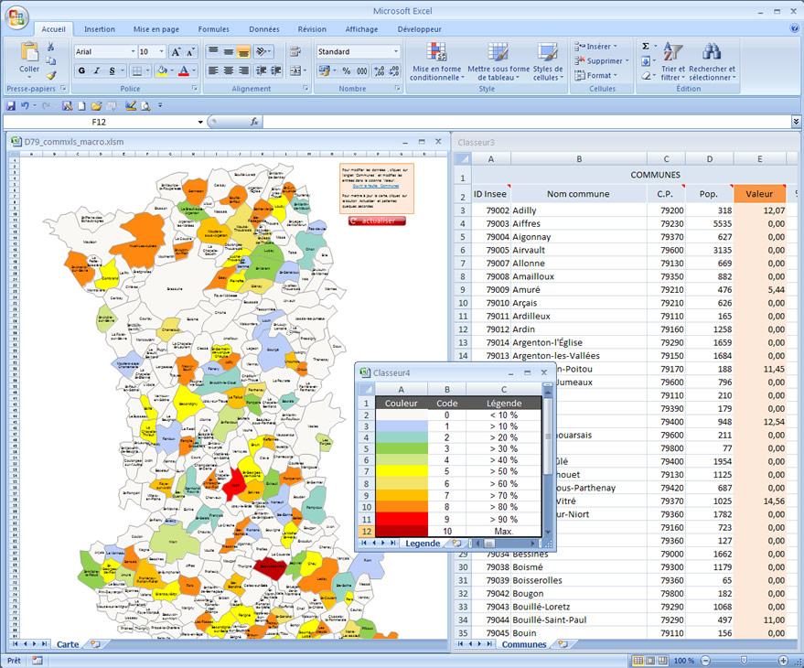Open the Arial font name dropdown
The width and height of the screenshot is (804, 668).
(133, 52)
